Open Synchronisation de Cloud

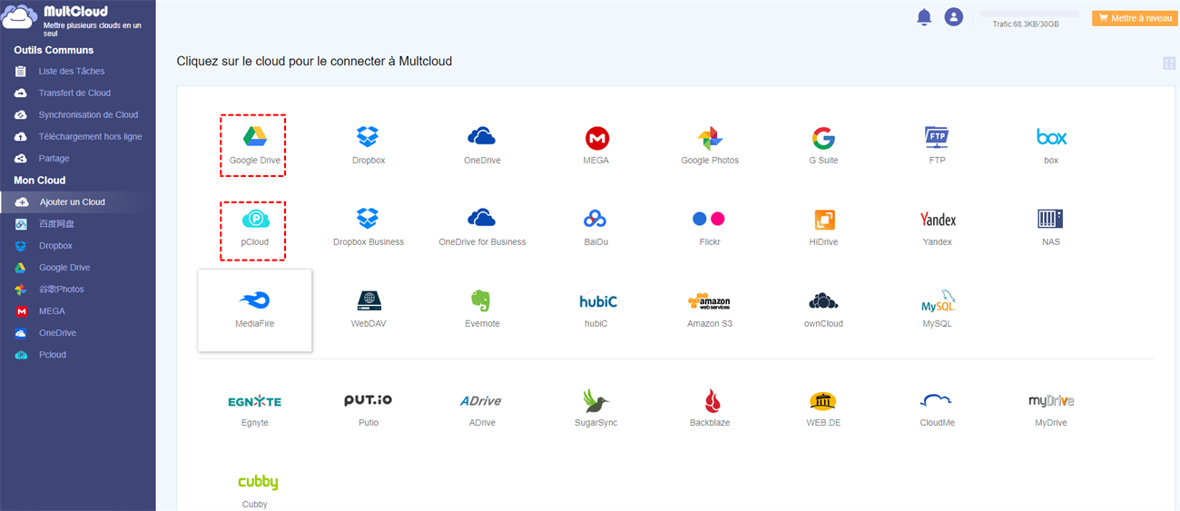point(88,114)
